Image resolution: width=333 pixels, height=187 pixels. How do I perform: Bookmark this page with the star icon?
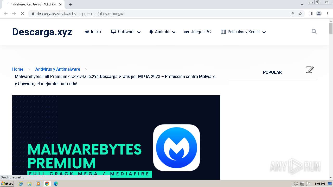pyautogui.click(x=300, y=14)
